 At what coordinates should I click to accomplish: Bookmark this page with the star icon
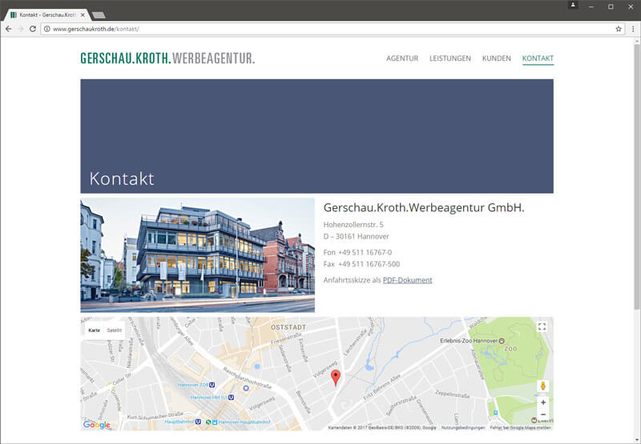coord(619,29)
